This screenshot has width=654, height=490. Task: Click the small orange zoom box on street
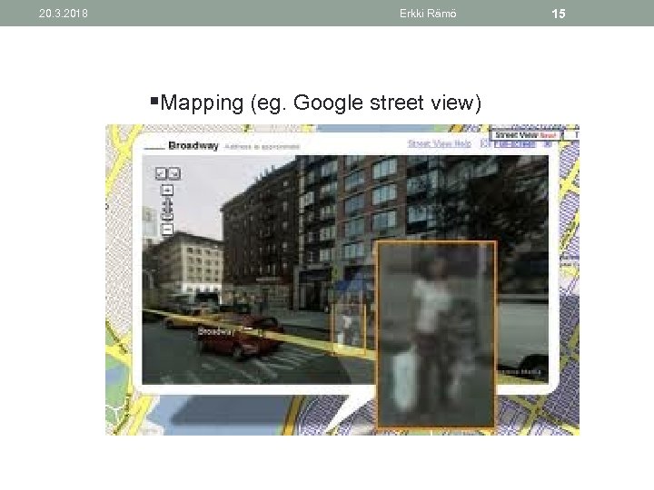(348, 329)
